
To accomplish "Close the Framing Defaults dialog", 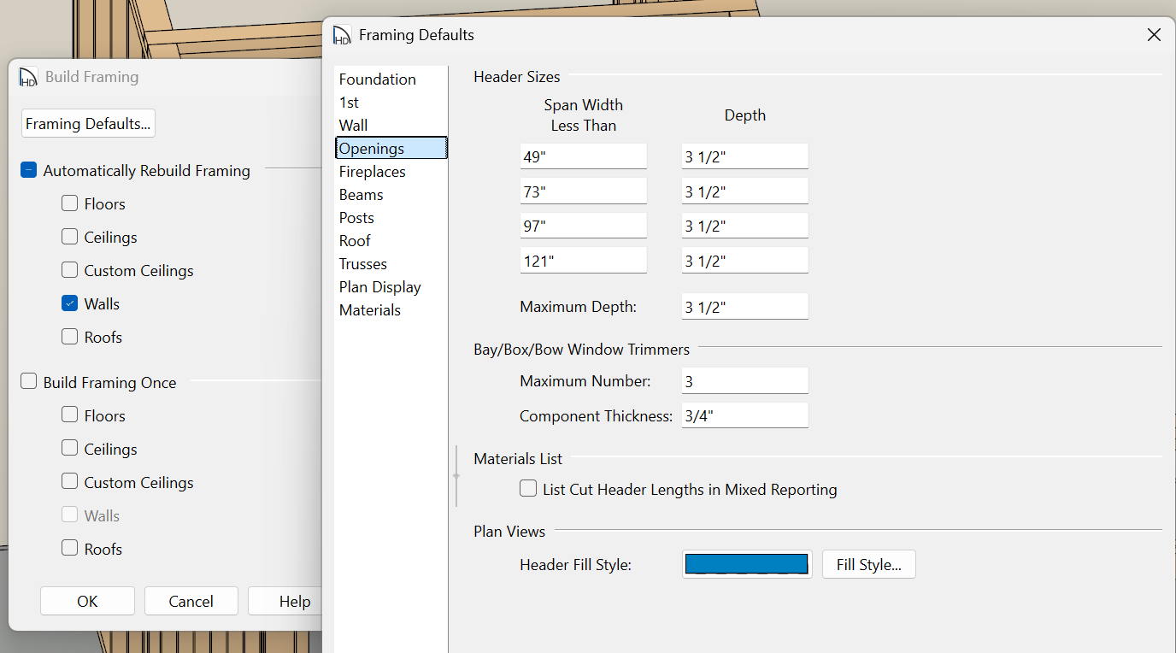I will [1154, 35].
